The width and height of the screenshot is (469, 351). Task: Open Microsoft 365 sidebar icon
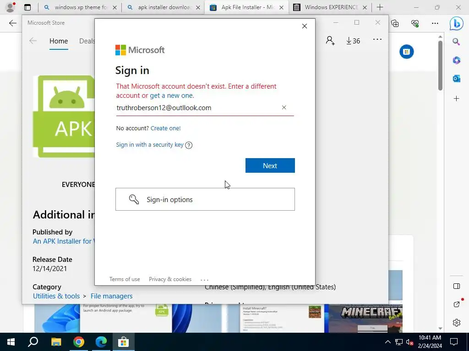pyautogui.click(x=456, y=60)
